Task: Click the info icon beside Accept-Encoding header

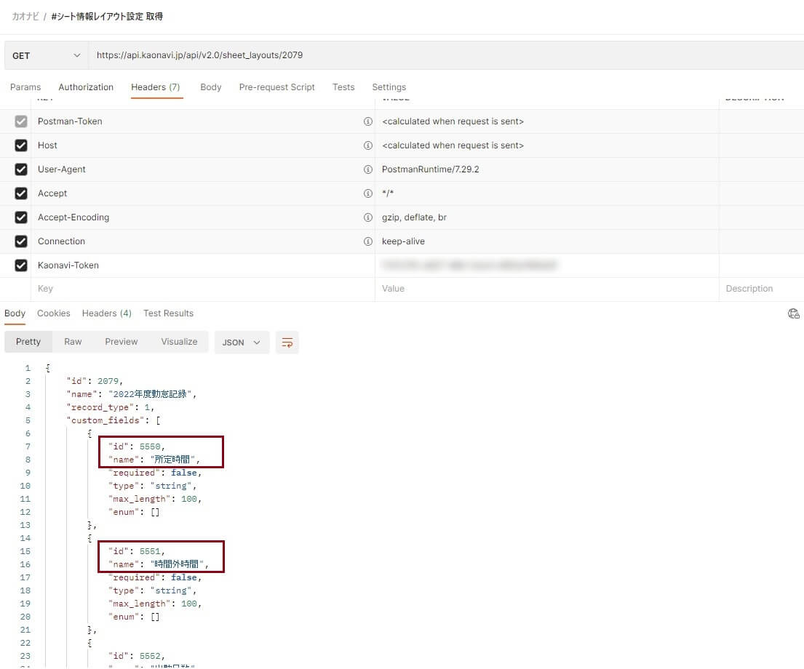Action: pos(367,217)
